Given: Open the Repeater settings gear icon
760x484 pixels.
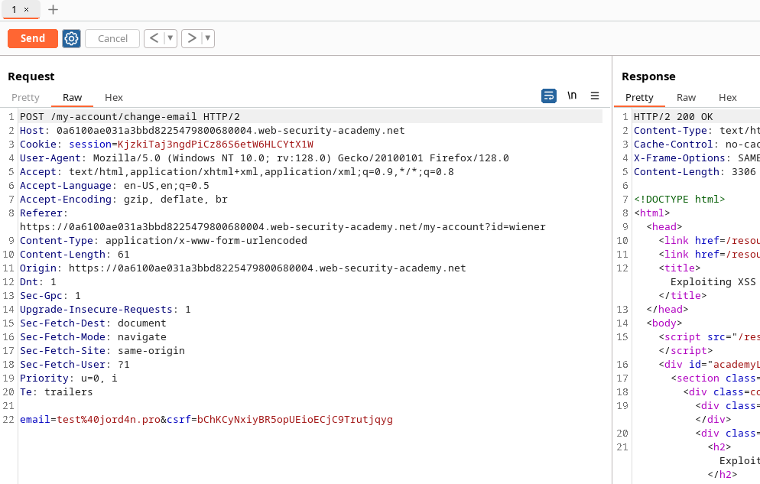Looking at the screenshot, I should pyautogui.click(x=71, y=38).
